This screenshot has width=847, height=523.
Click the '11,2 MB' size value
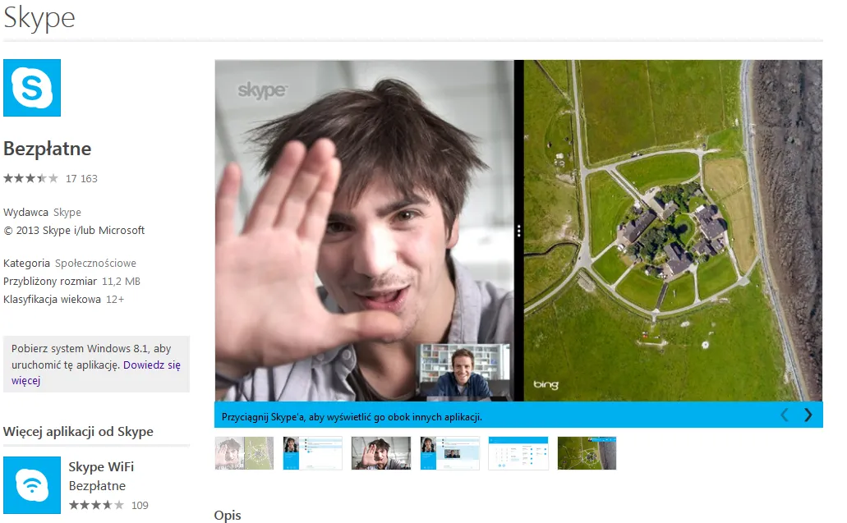click(121, 281)
